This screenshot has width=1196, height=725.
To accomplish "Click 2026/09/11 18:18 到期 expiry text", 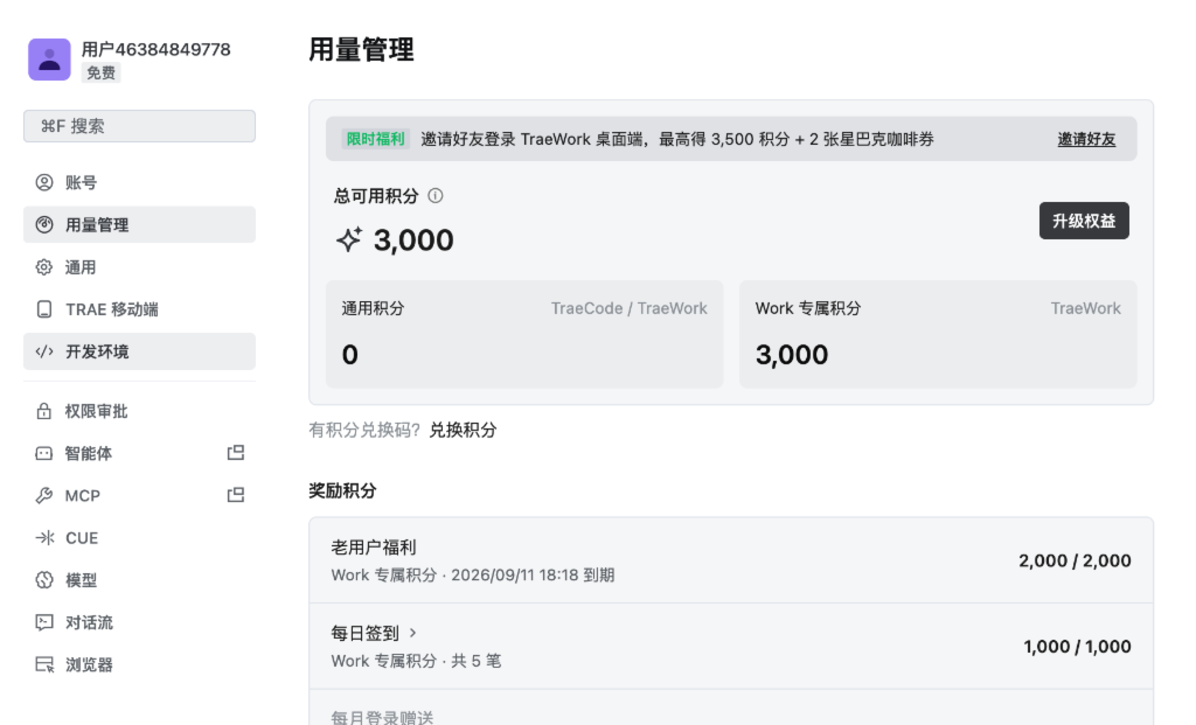I will (533, 575).
